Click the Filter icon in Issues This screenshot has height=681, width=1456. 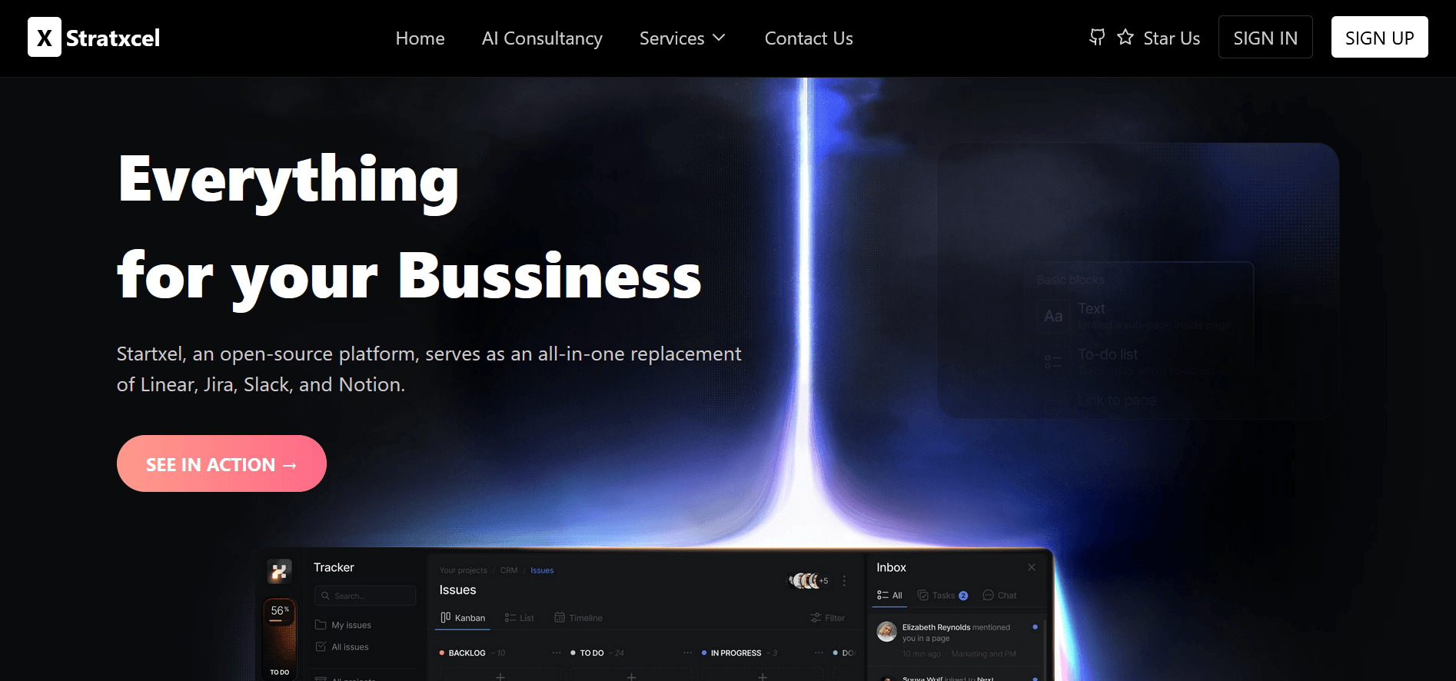[x=816, y=618]
